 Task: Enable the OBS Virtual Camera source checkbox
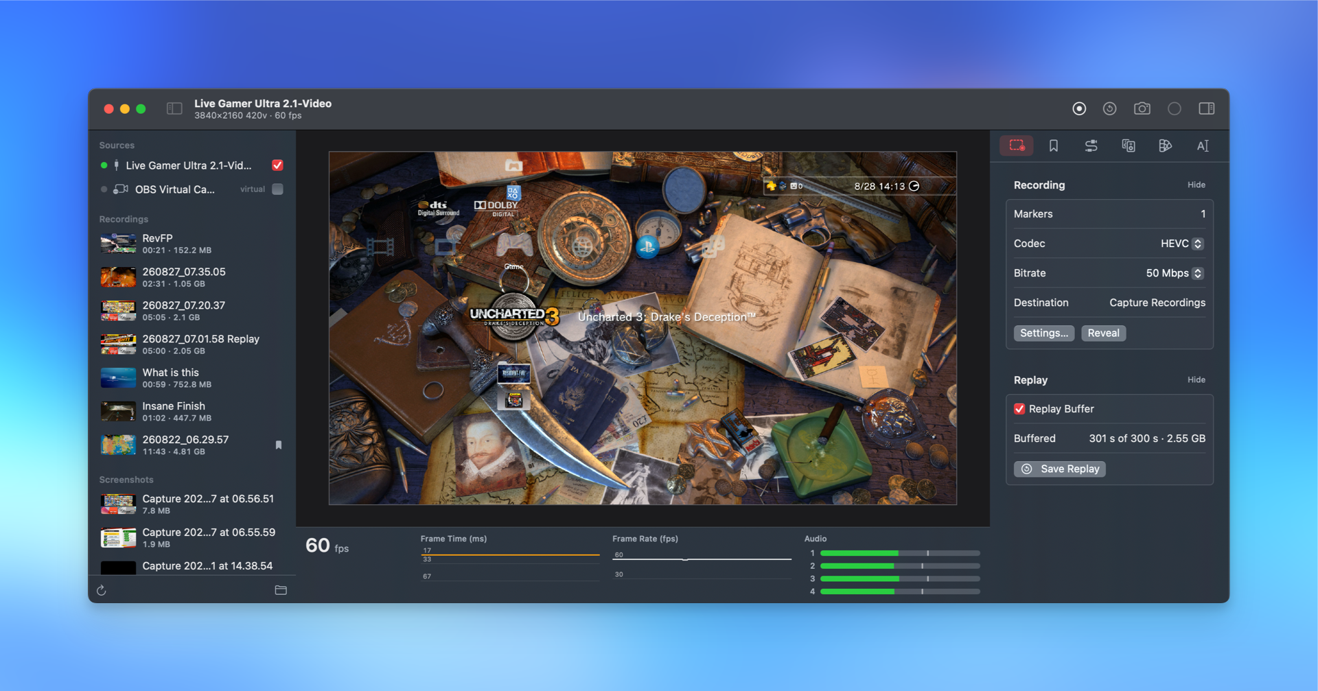(277, 189)
